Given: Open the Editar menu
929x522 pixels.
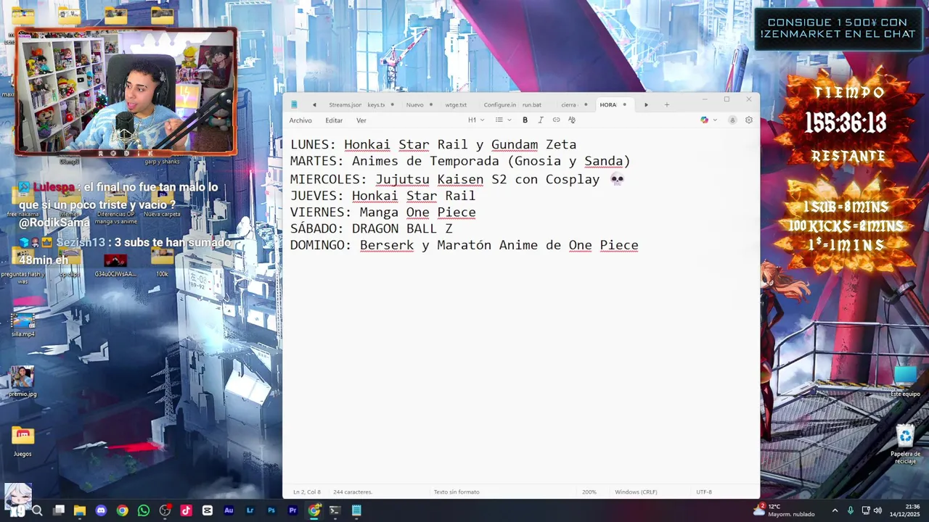Looking at the screenshot, I should [x=334, y=120].
